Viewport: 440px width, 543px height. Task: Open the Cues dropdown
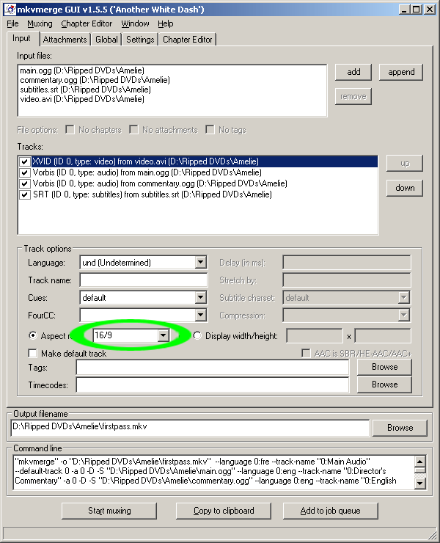coord(200,297)
